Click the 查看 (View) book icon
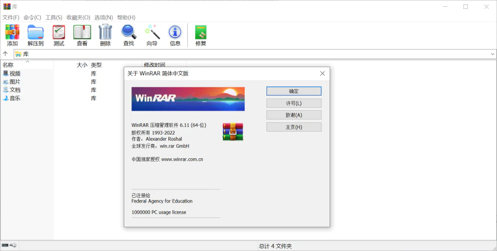Screen dimensions: 497x251 click(x=82, y=32)
